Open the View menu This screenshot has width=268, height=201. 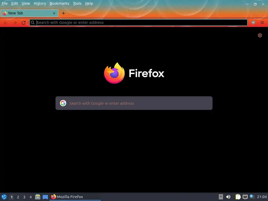tap(26, 3)
